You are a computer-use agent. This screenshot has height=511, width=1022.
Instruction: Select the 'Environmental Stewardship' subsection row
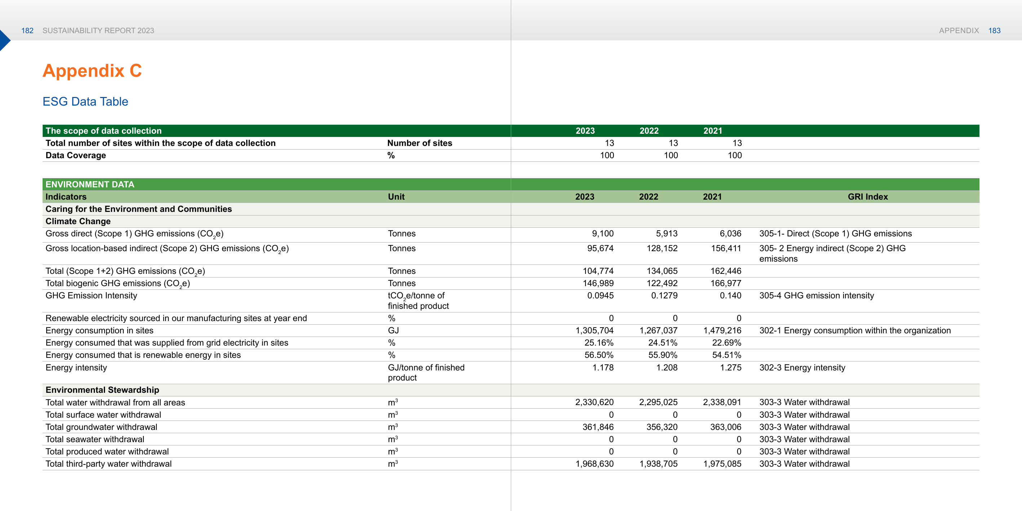[x=511, y=390]
